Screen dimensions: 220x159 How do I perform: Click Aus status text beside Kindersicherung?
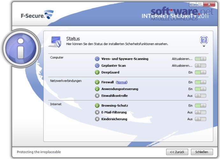click(190, 119)
